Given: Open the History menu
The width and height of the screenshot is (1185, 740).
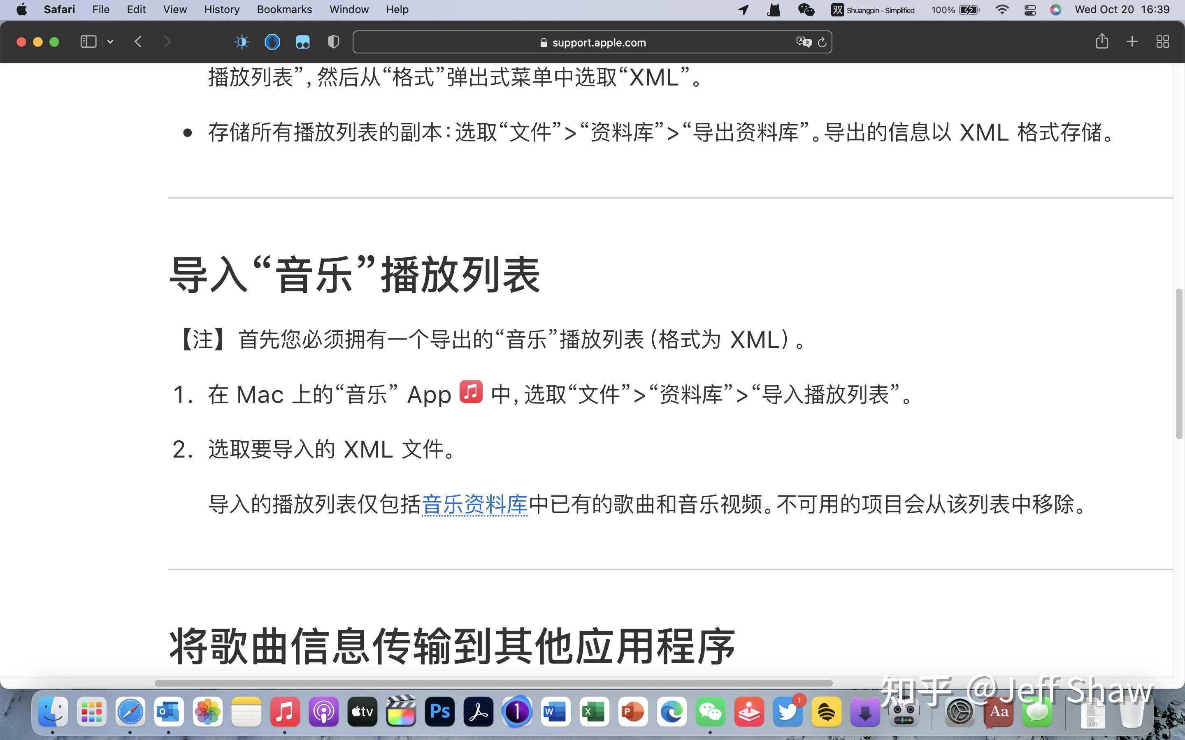Looking at the screenshot, I should [x=221, y=9].
